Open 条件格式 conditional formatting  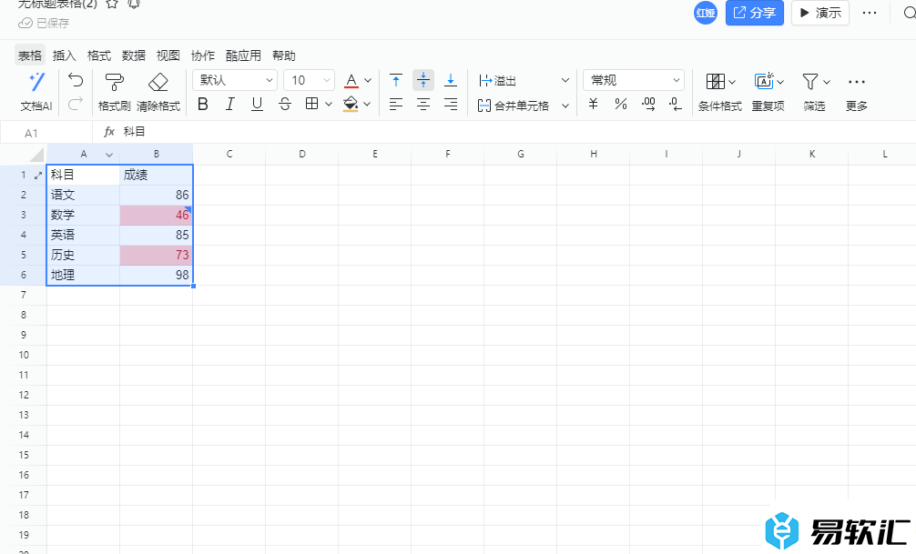pos(719,92)
